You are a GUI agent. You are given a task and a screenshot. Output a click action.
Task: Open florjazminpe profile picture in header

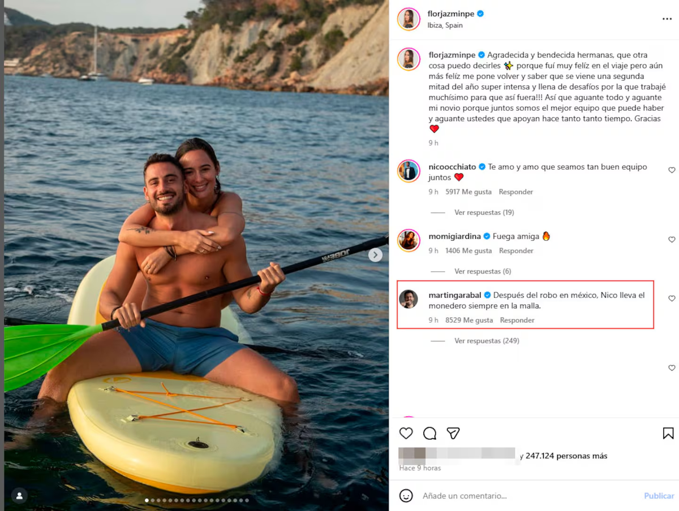408,19
